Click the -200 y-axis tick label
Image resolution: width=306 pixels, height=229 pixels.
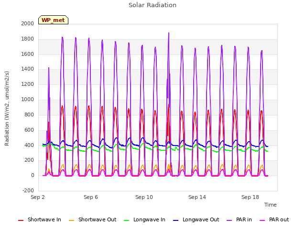pos(28,191)
